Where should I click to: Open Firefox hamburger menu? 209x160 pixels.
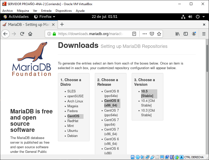coord(204,34)
